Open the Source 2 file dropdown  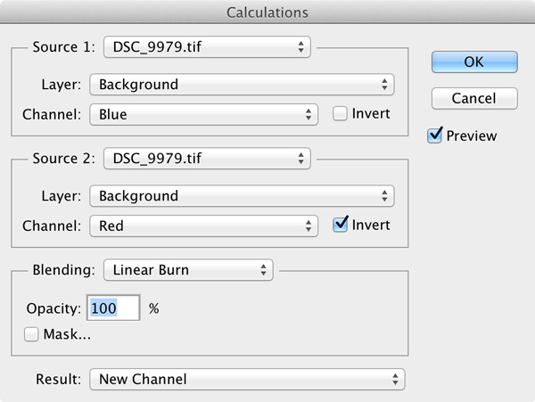point(207,159)
